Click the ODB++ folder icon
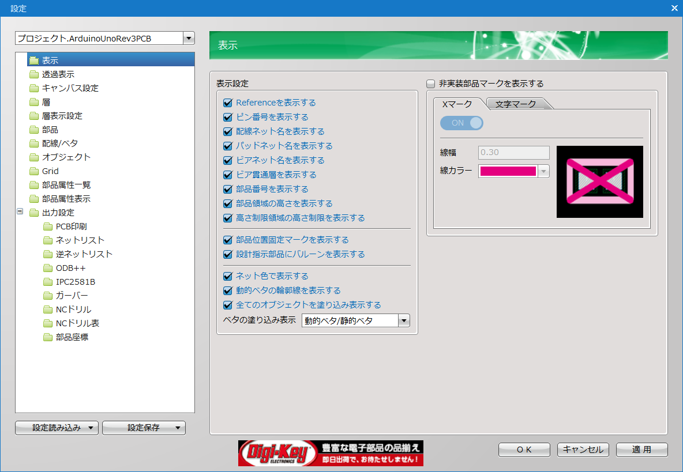 [48, 268]
